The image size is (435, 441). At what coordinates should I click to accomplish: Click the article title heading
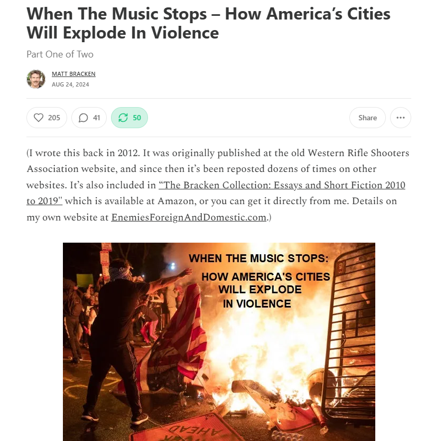[x=208, y=23]
